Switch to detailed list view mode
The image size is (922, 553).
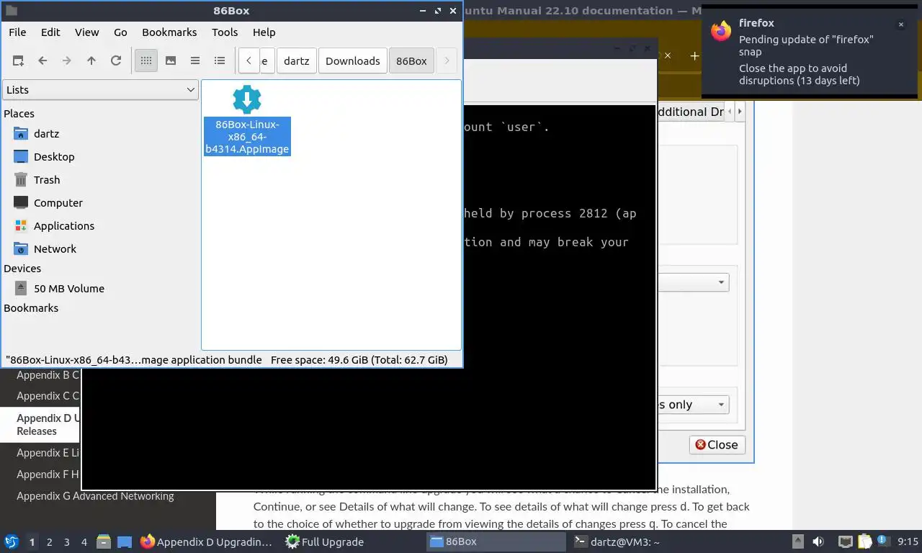220,60
